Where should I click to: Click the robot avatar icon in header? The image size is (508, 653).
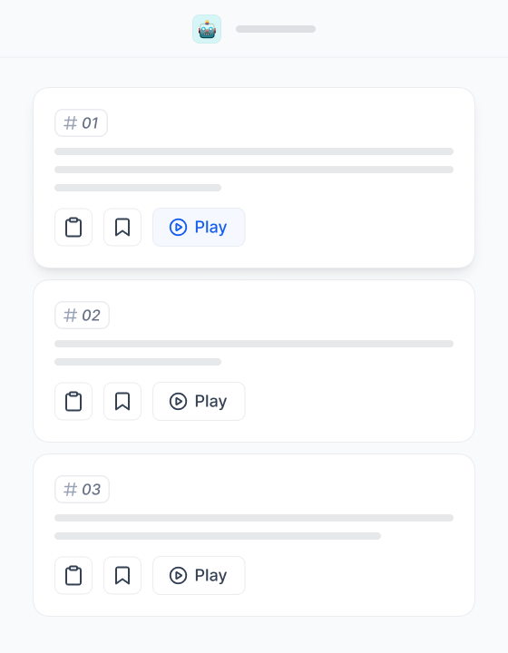tap(207, 29)
